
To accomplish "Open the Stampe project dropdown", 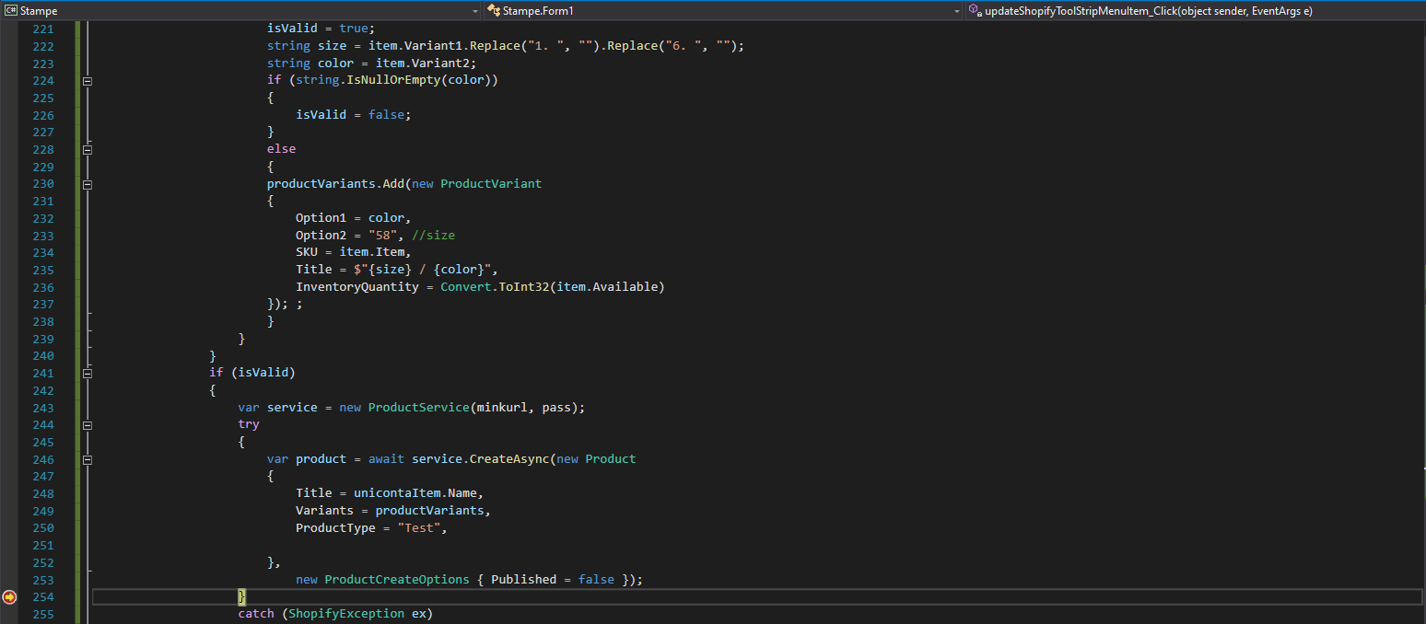I will [475, 10].
